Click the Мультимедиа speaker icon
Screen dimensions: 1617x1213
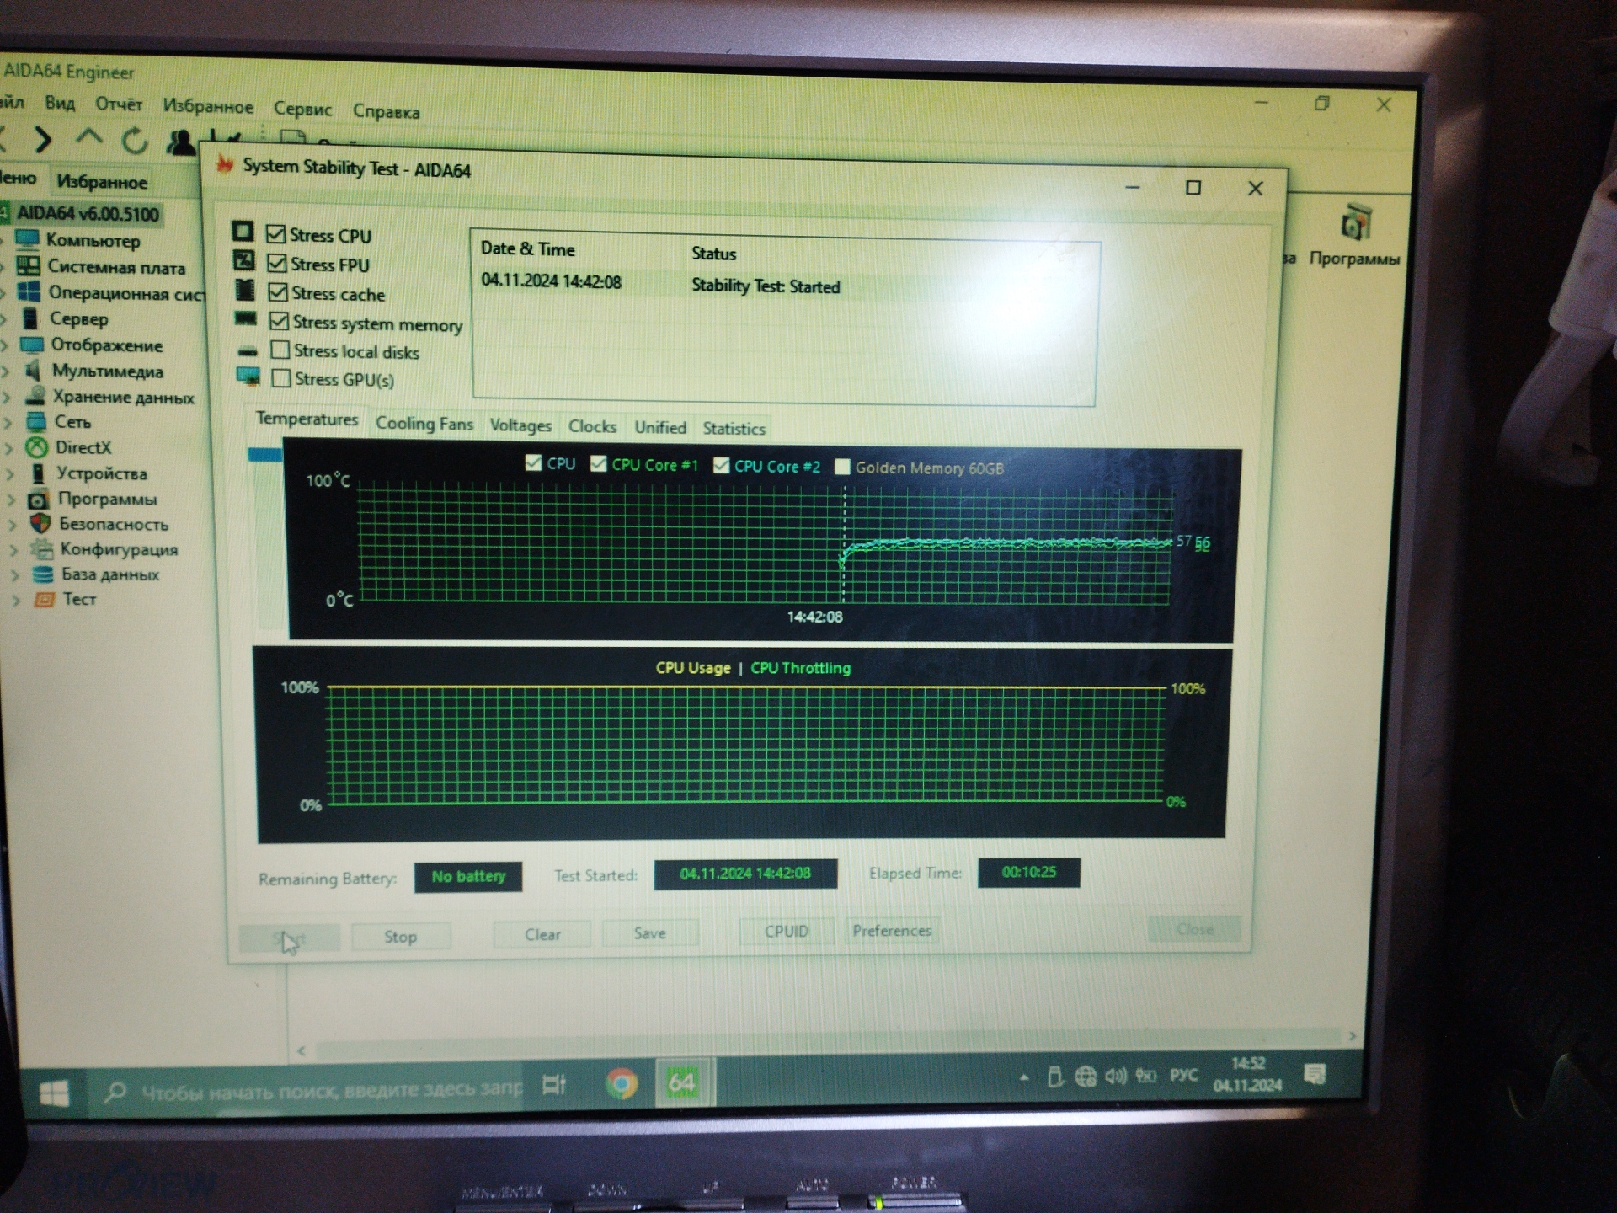(x=34, y=371)
